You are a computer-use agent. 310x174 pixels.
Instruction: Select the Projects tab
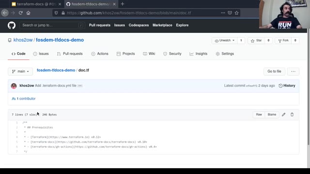126,54
